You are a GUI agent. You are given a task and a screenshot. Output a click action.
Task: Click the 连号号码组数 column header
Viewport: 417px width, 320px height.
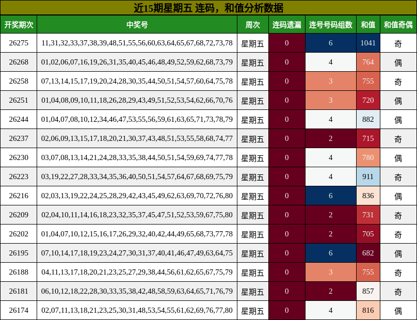click(331, 24)
